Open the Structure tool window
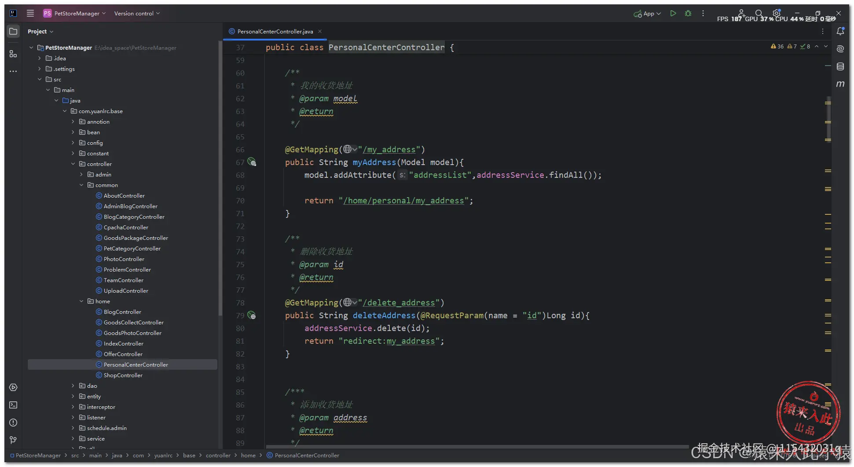The height and width of the screenshot is (467, 854). pyautogui.click(x=13, y=54)
